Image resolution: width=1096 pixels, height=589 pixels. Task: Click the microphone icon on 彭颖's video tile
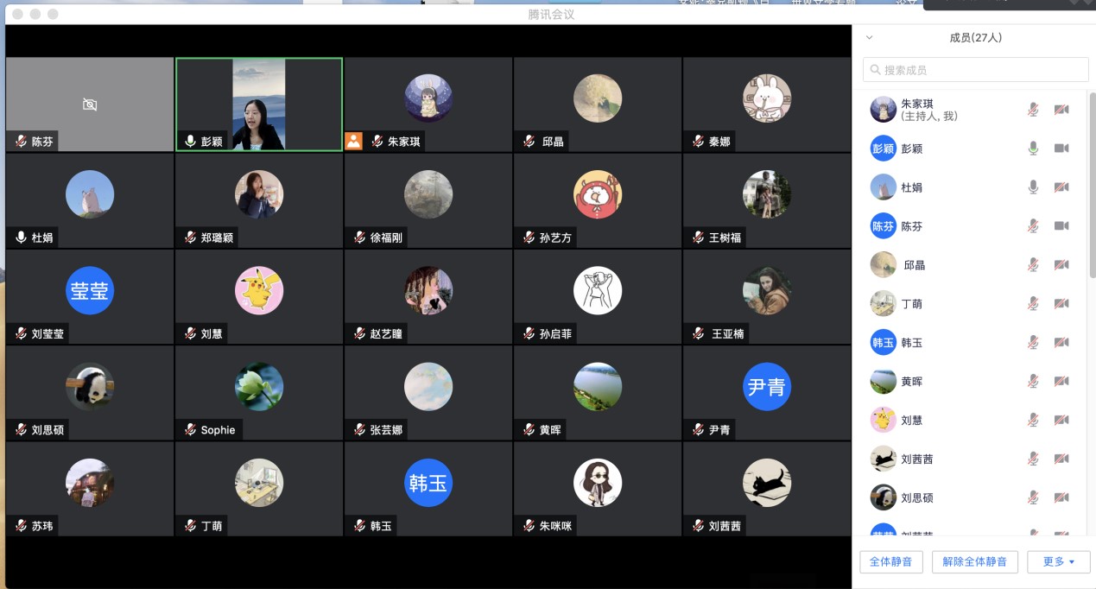[191, 141]
